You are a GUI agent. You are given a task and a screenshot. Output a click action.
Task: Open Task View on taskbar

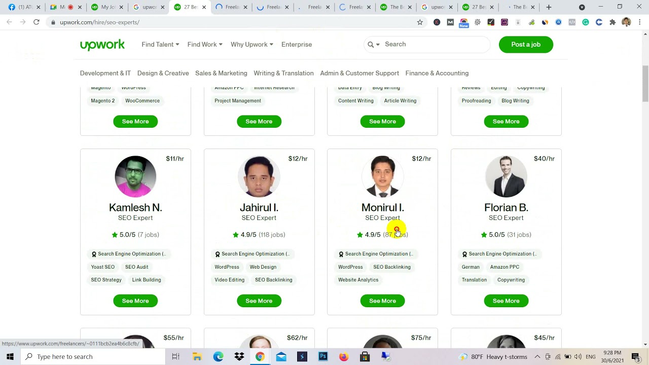pyautogui.click(x=175, y=357)
